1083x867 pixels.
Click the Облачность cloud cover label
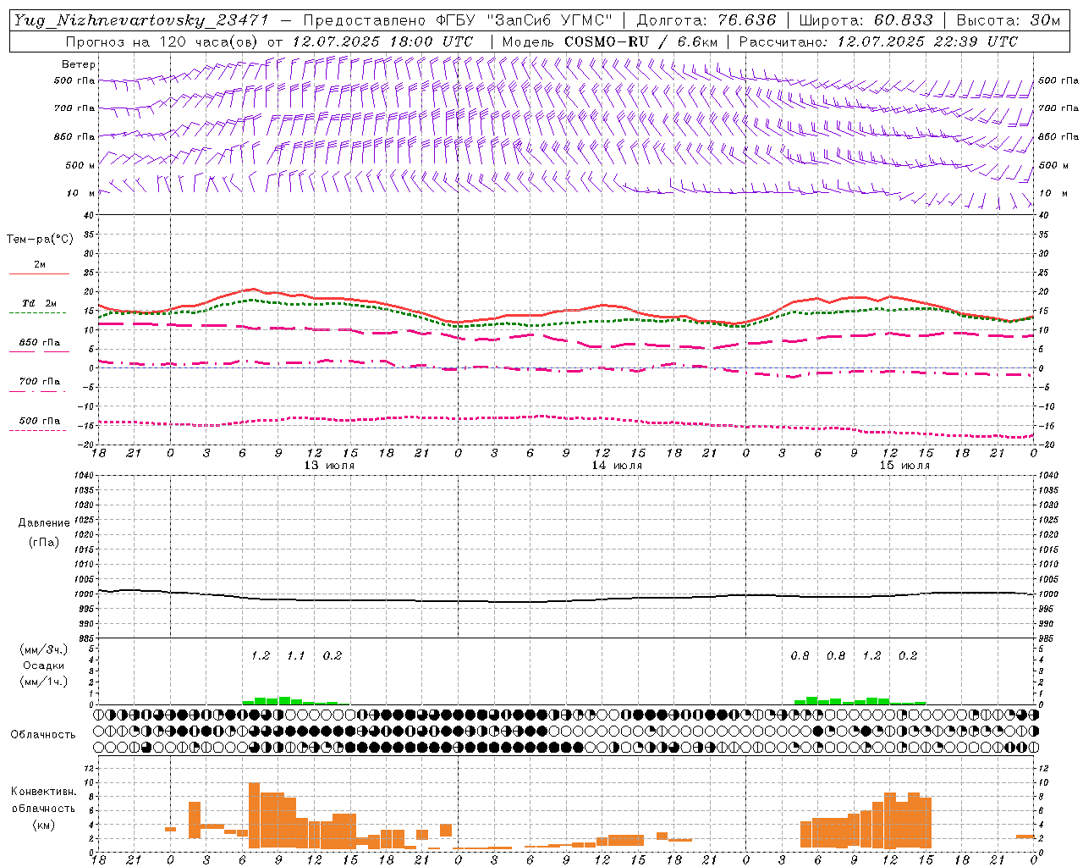pyautogui.click(x=43, y=735)
